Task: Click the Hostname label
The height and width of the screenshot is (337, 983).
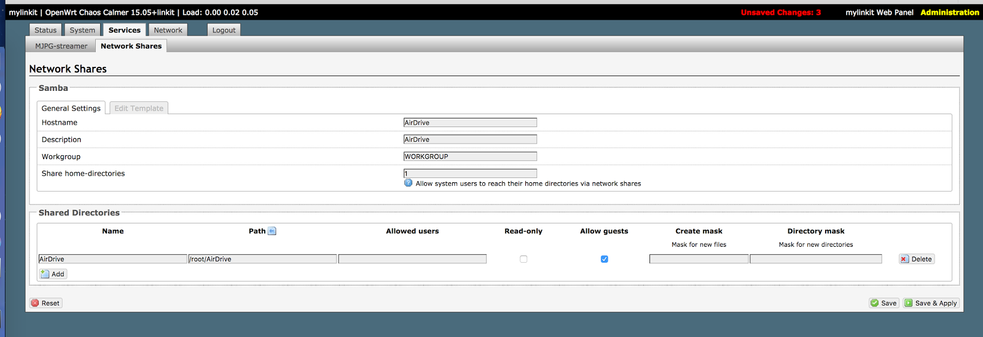Action: [x=60, y=123]
